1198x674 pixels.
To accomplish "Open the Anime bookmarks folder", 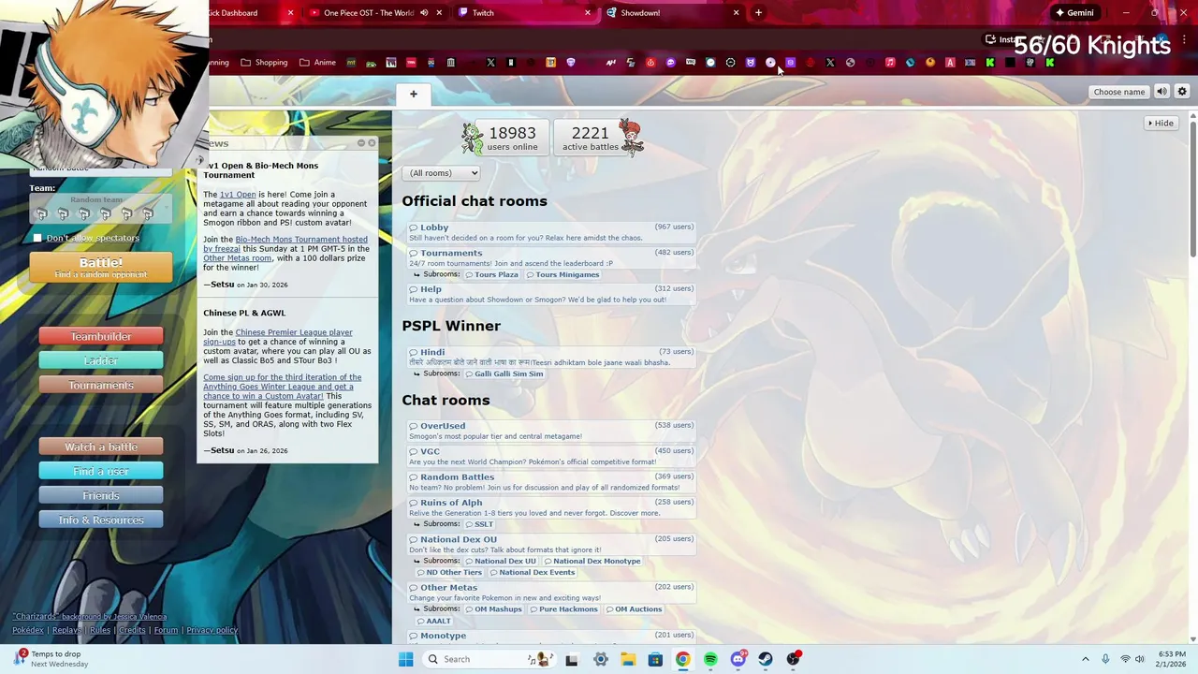I will pyautogui.click(x=317, y=63).
